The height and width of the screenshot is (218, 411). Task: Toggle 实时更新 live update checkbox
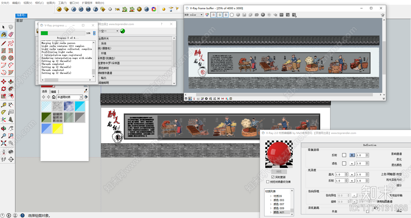click(273, 177)
